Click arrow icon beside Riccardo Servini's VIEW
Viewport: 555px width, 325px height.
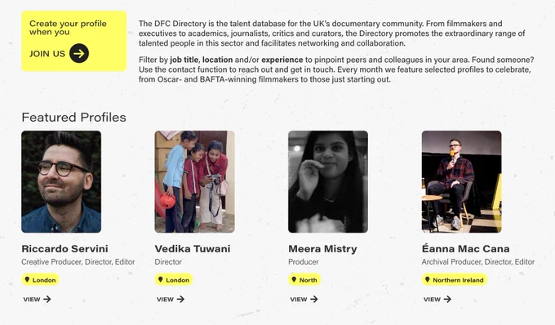pyautogui.click(x=47, y=299)
